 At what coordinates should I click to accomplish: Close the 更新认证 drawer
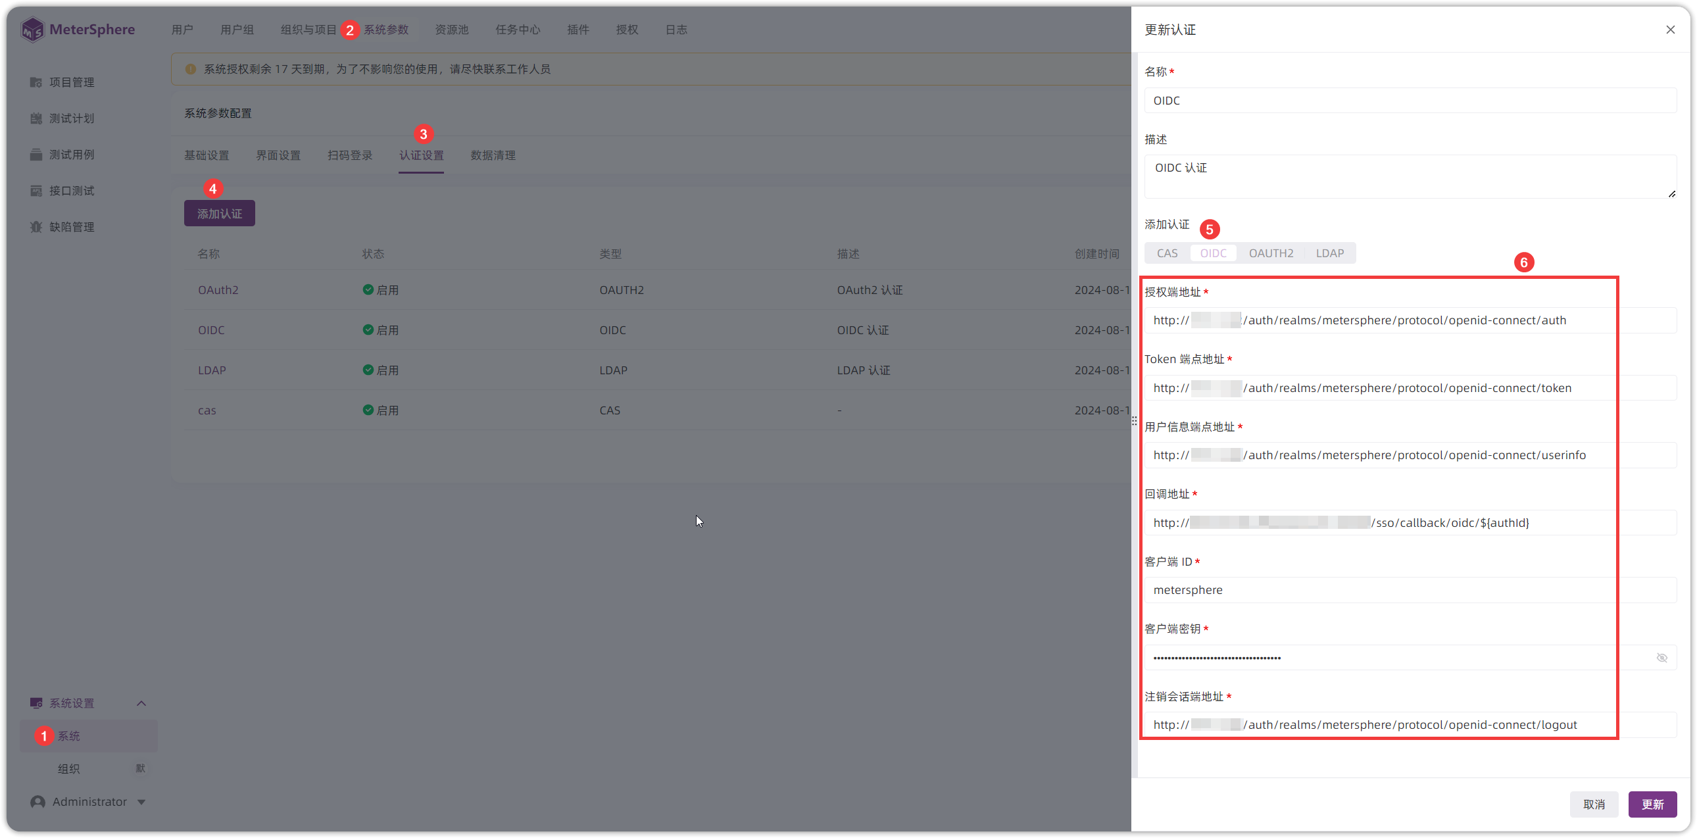(1670, 30)
